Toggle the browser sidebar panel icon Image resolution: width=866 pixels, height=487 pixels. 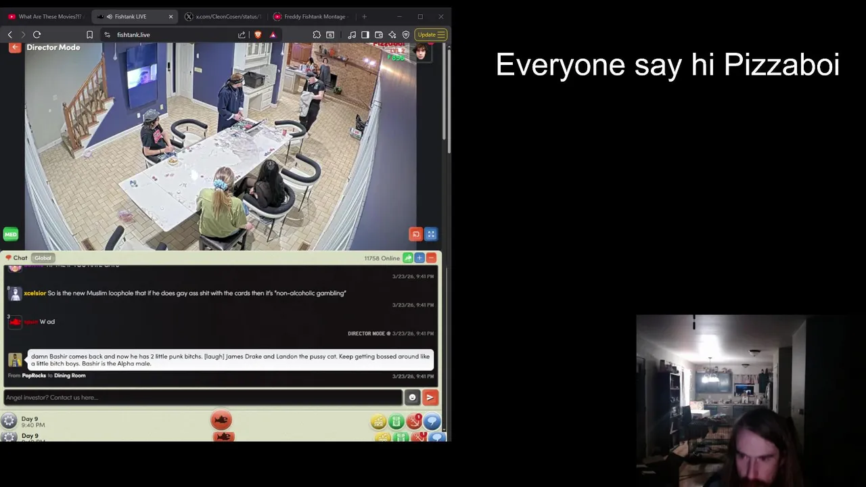pyautogui.click(x=365, y=34)
